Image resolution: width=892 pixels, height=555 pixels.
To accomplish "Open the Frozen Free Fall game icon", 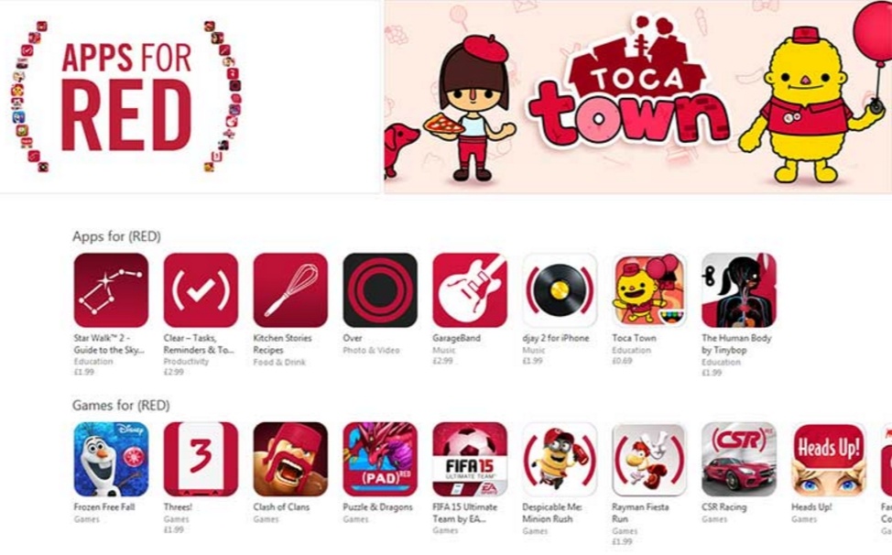I will [111, 459].
